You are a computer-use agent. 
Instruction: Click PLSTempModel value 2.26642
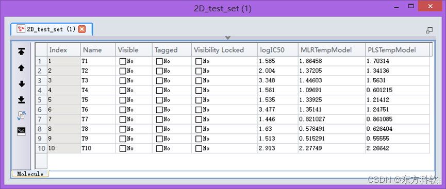tap(398, 148)
